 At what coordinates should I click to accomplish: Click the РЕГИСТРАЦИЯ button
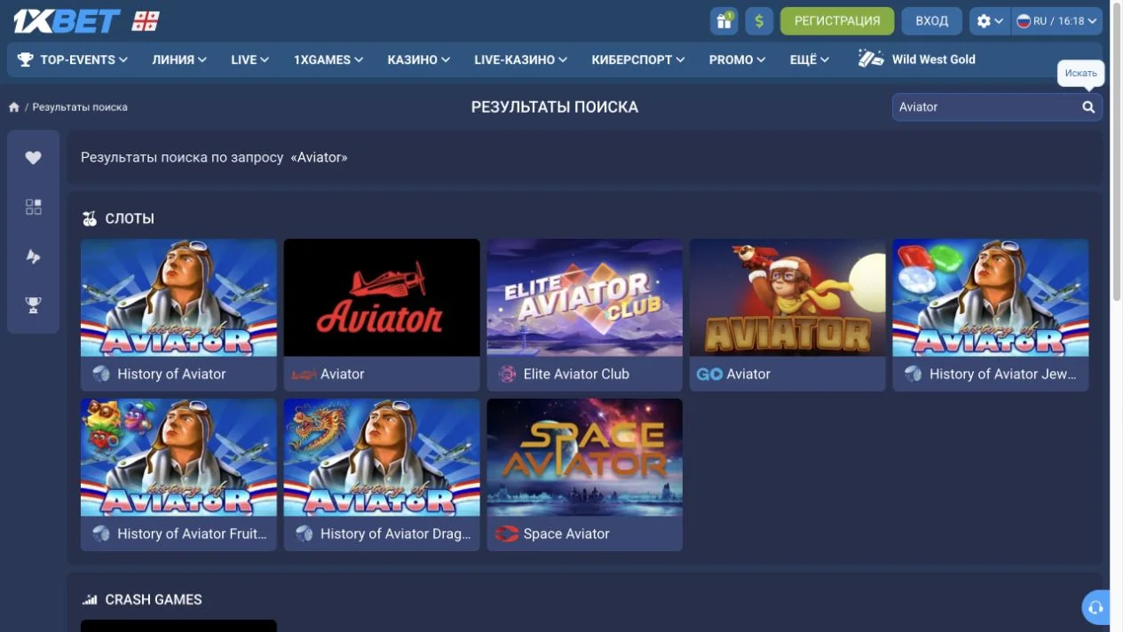(837, 20)
